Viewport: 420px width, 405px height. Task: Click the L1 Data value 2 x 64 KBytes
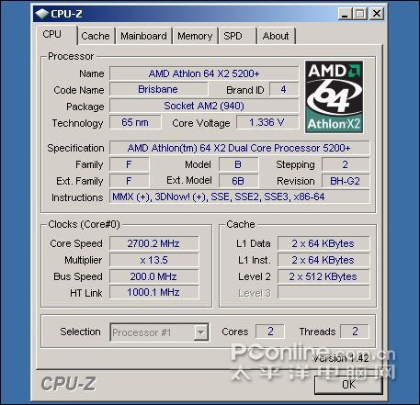coord(324,243)
